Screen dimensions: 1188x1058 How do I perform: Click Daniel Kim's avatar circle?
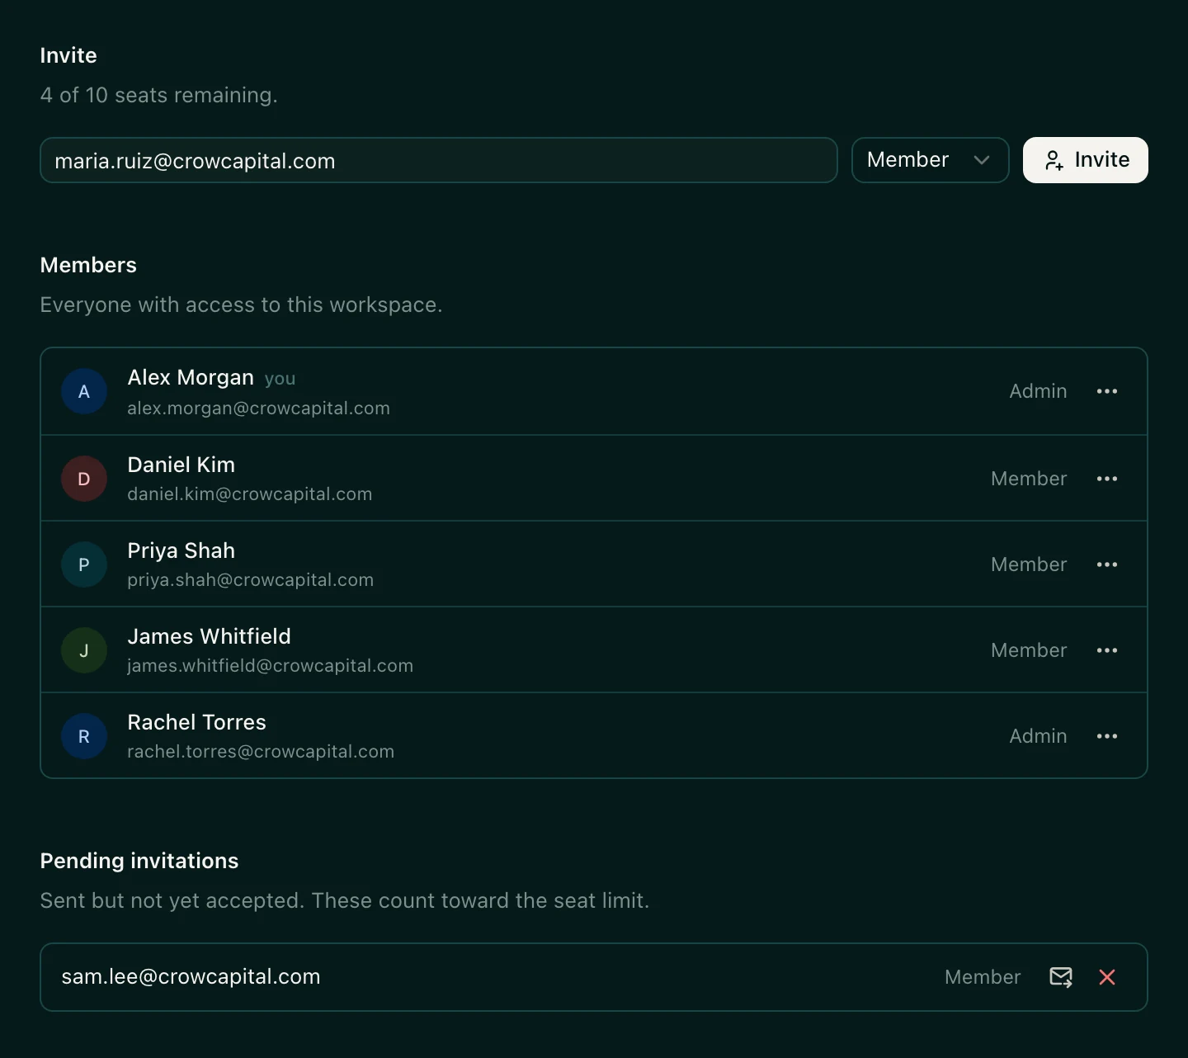tap(84, 479)
